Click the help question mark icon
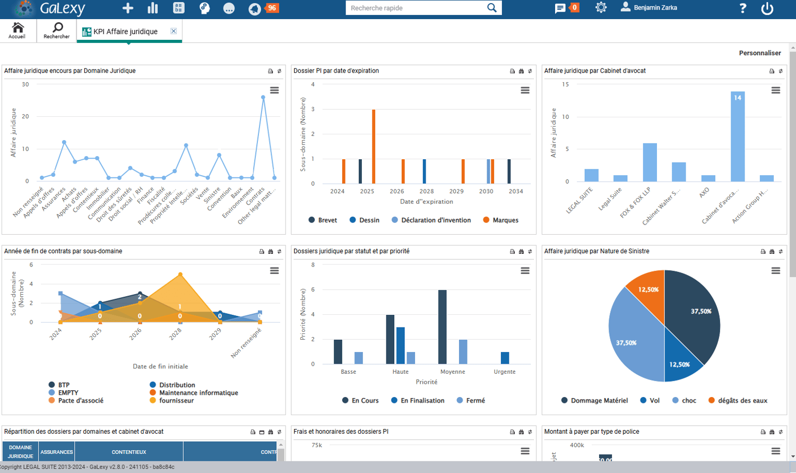The height and width of the screenshot is (473, 796). tap(742, 8)
